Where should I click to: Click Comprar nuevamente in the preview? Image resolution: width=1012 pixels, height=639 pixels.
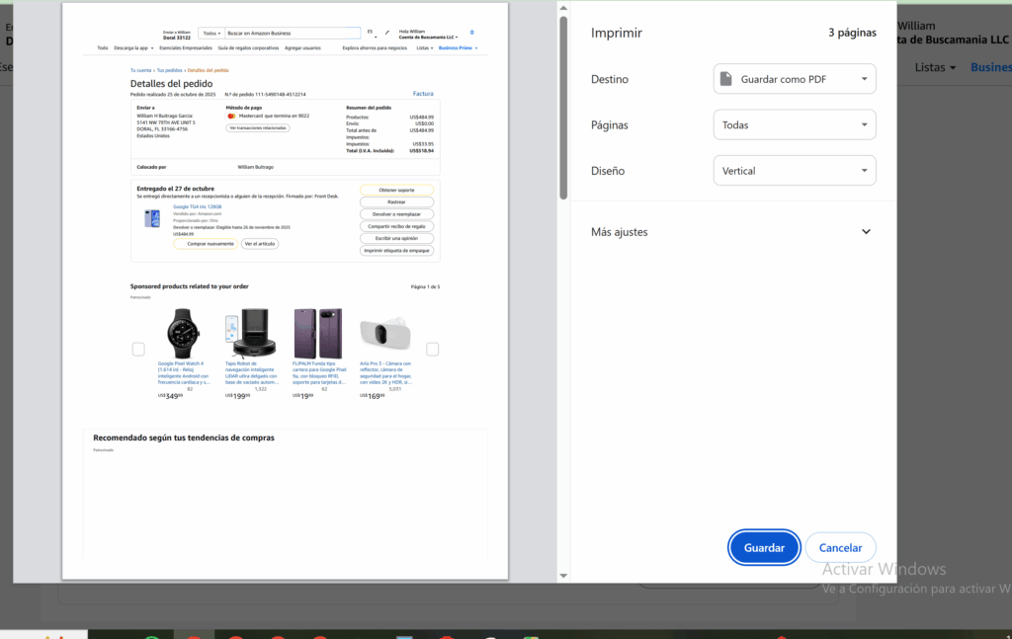(206, 244)
